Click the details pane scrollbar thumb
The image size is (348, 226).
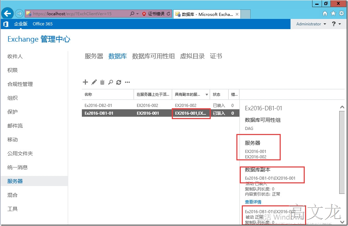point(342,152)
